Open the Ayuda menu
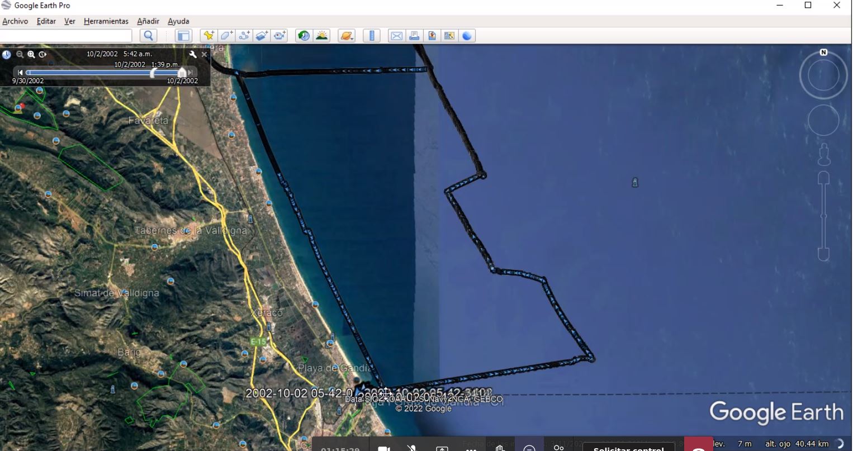853x451 pixels. point(178,21)
